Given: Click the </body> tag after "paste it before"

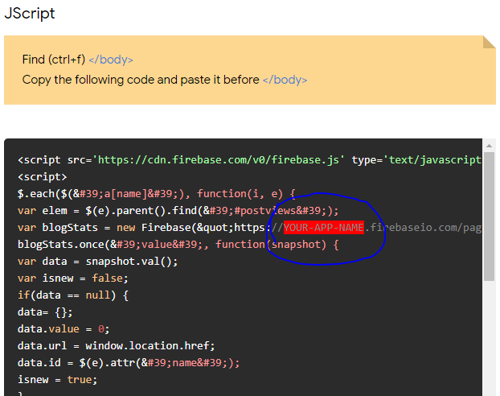Looking at the screenshot, I should 285,80.
